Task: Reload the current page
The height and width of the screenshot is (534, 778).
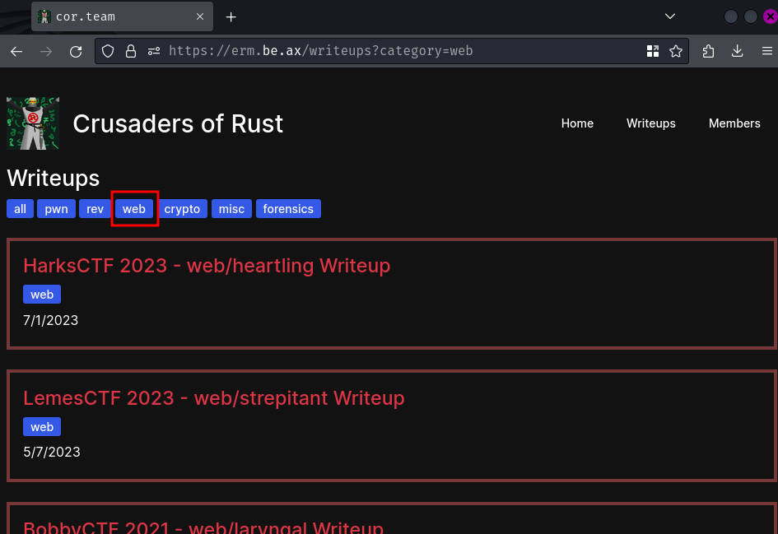Action: (x=76, y=51)
